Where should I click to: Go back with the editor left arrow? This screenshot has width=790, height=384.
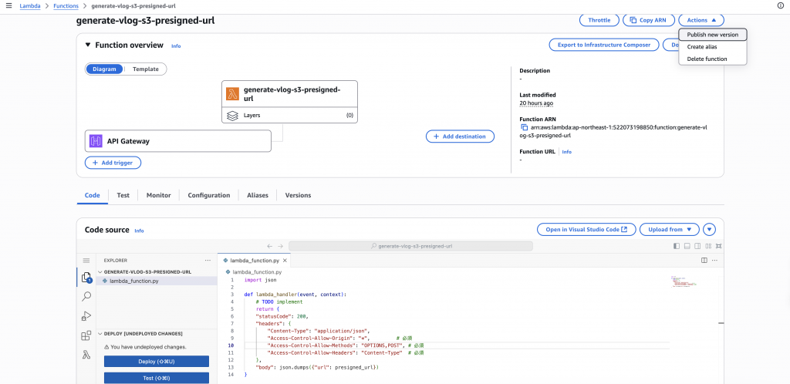269,246
